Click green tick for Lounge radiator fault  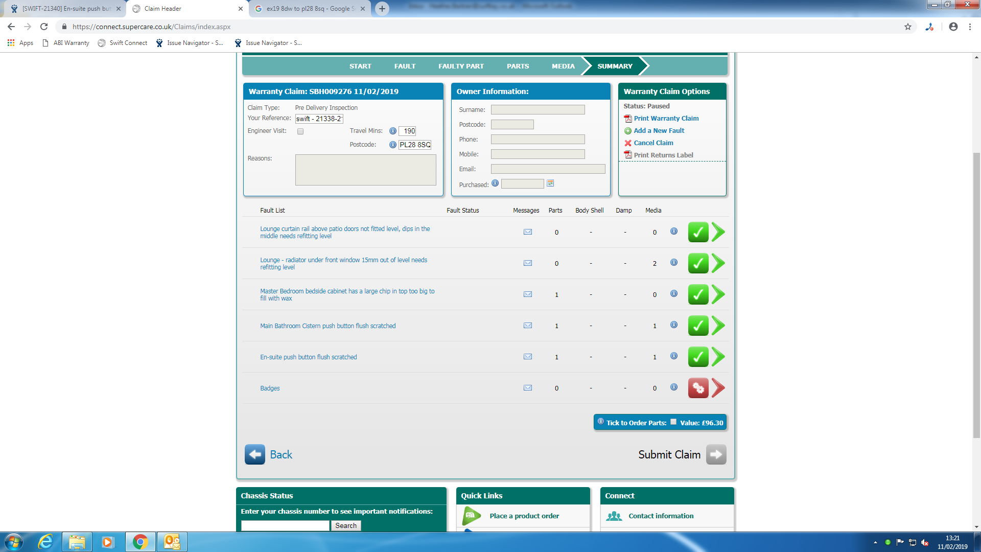698,263
